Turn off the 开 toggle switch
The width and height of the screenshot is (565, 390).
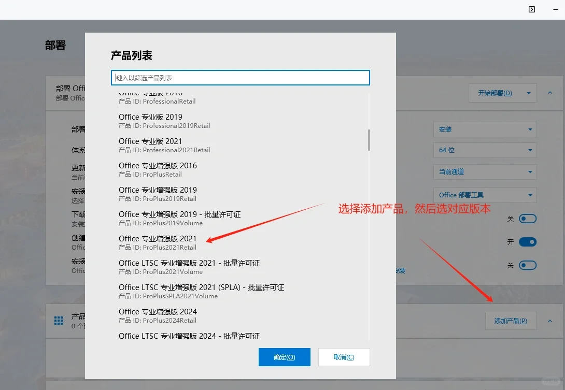[528, 242]
